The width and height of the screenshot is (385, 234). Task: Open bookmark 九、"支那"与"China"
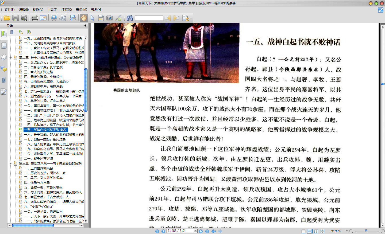[39, 207]
